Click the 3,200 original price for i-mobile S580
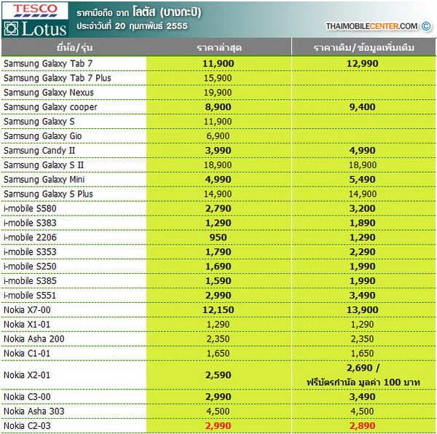437x434 pixels. [x=362, y=209]
